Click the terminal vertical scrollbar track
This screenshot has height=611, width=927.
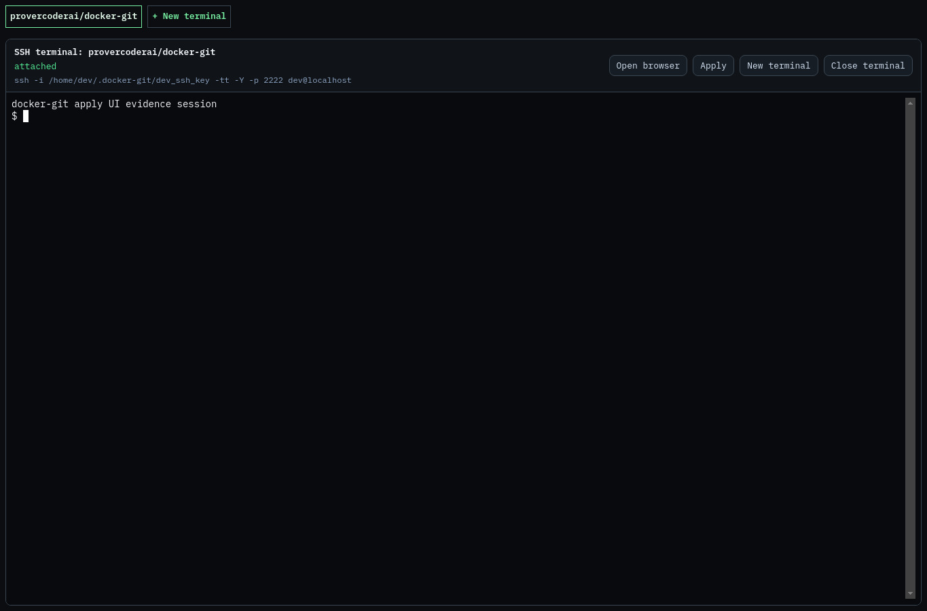click(910, 348)
